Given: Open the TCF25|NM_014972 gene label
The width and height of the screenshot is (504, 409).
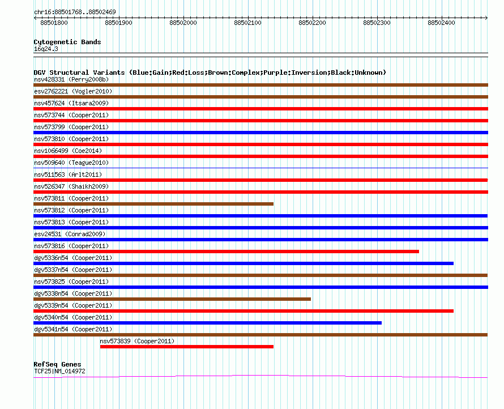Looking at the screenshot, I should point(60,371).
